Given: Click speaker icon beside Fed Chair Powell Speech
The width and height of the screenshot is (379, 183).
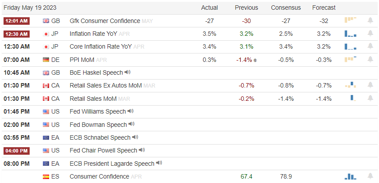Looking at the screenshot, I should [x=142, y=150].
